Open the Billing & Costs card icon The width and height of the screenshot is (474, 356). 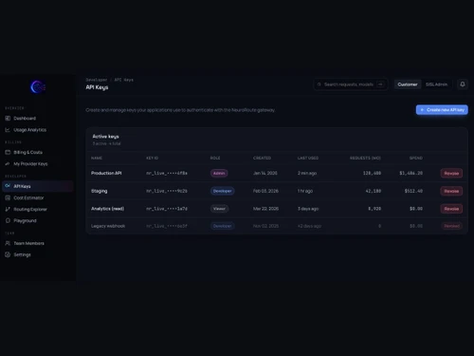tap(8, 152)
